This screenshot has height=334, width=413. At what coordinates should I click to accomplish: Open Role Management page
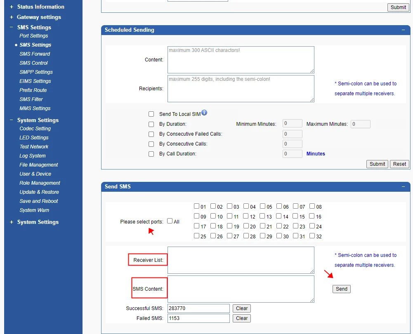[40, 183]
